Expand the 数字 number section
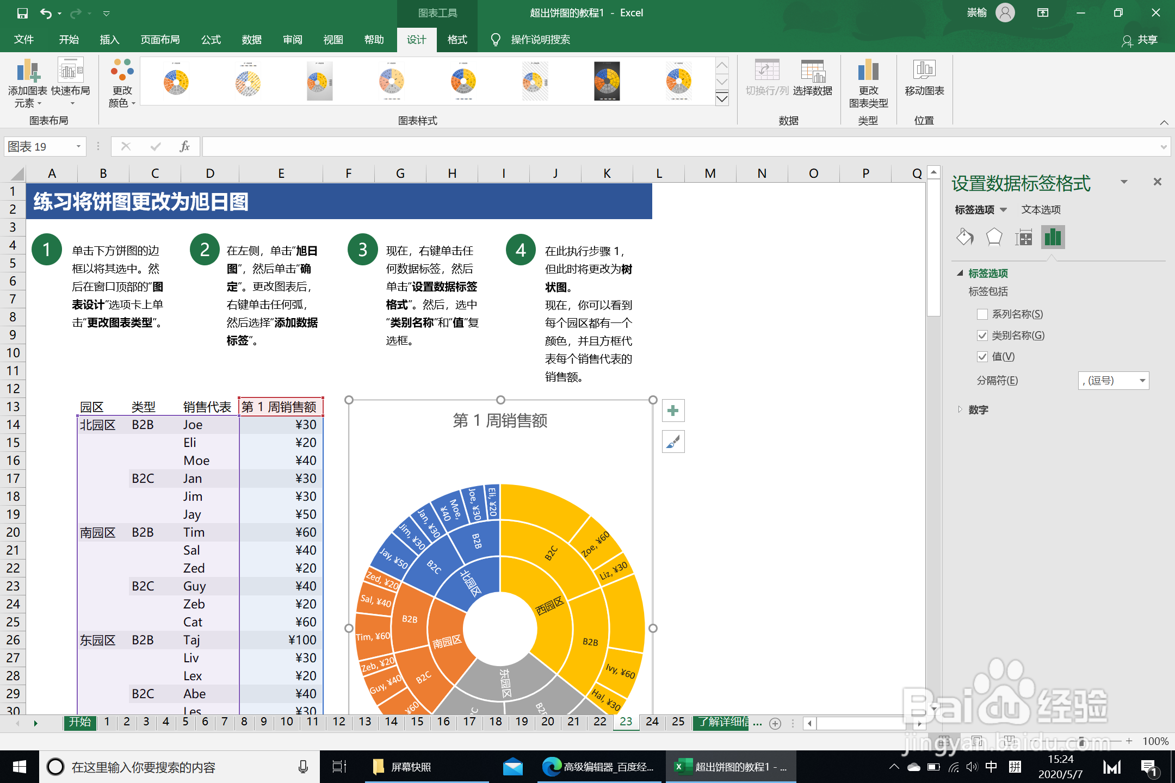1175x783 pixels. pos(978,409)
